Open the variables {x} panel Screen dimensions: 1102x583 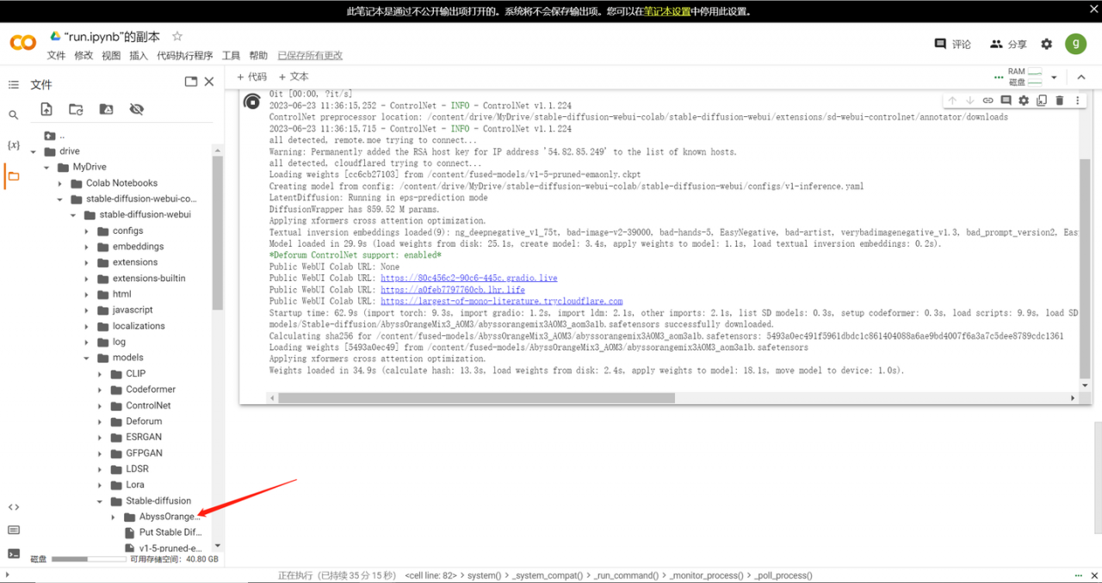pyautogui.click(x=13, y=144)
